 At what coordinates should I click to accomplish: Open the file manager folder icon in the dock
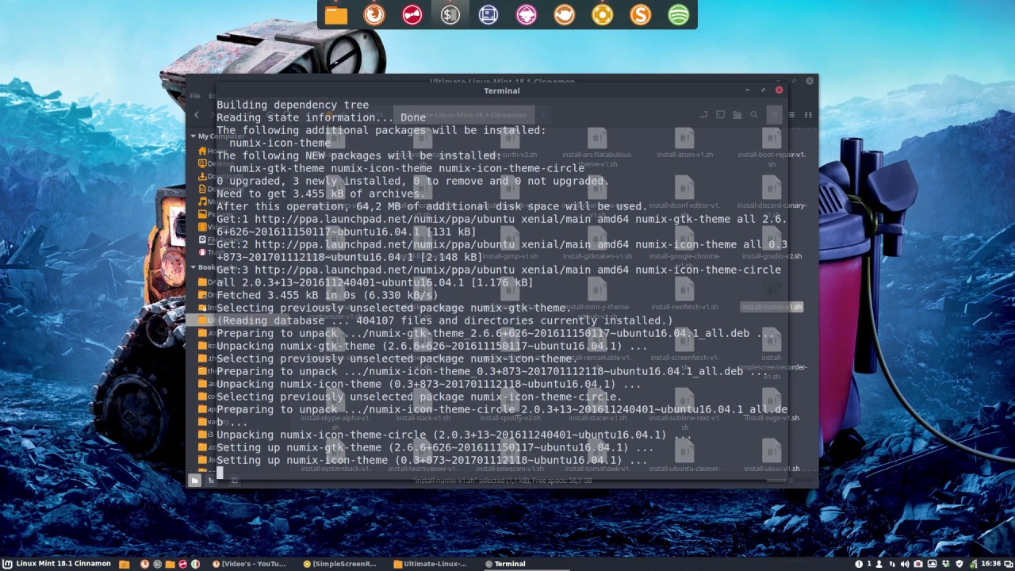pos(336,14)
